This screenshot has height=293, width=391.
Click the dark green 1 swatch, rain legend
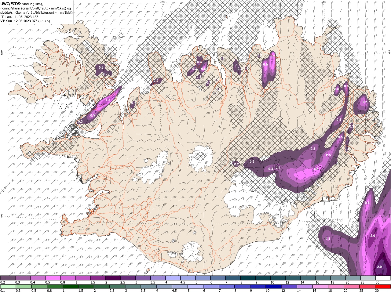click(71, 287)
